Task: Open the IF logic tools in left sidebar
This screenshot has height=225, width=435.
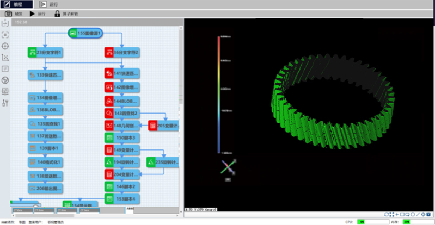Action: click(5, 68)
